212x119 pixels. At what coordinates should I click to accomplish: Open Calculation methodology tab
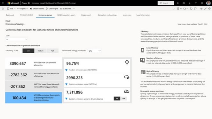tap(107, 15)
